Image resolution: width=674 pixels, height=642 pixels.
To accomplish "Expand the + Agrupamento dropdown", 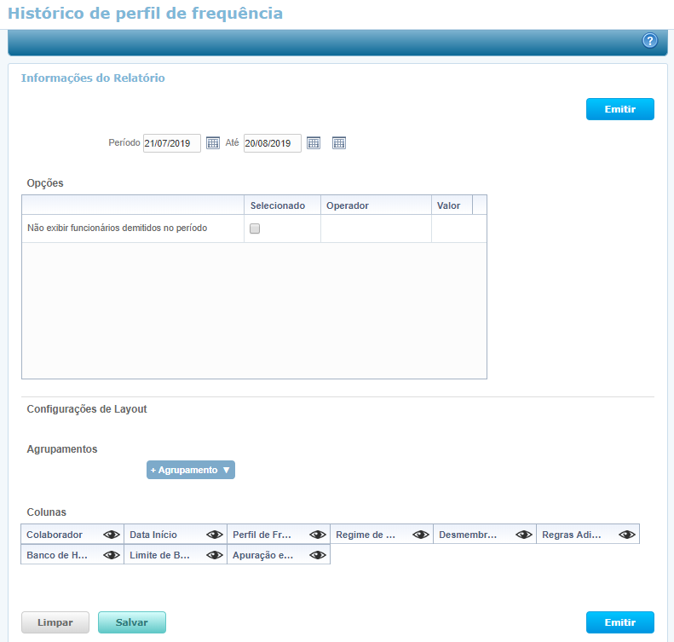I will 191,470.
